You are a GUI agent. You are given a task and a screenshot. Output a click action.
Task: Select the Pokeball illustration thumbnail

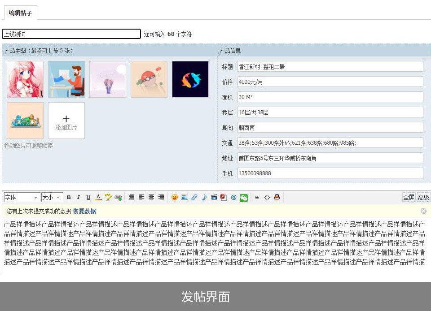tap(149, 79)
